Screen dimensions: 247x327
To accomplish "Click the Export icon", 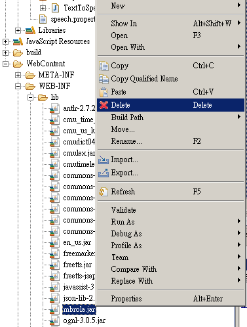I will pos(104,173).
